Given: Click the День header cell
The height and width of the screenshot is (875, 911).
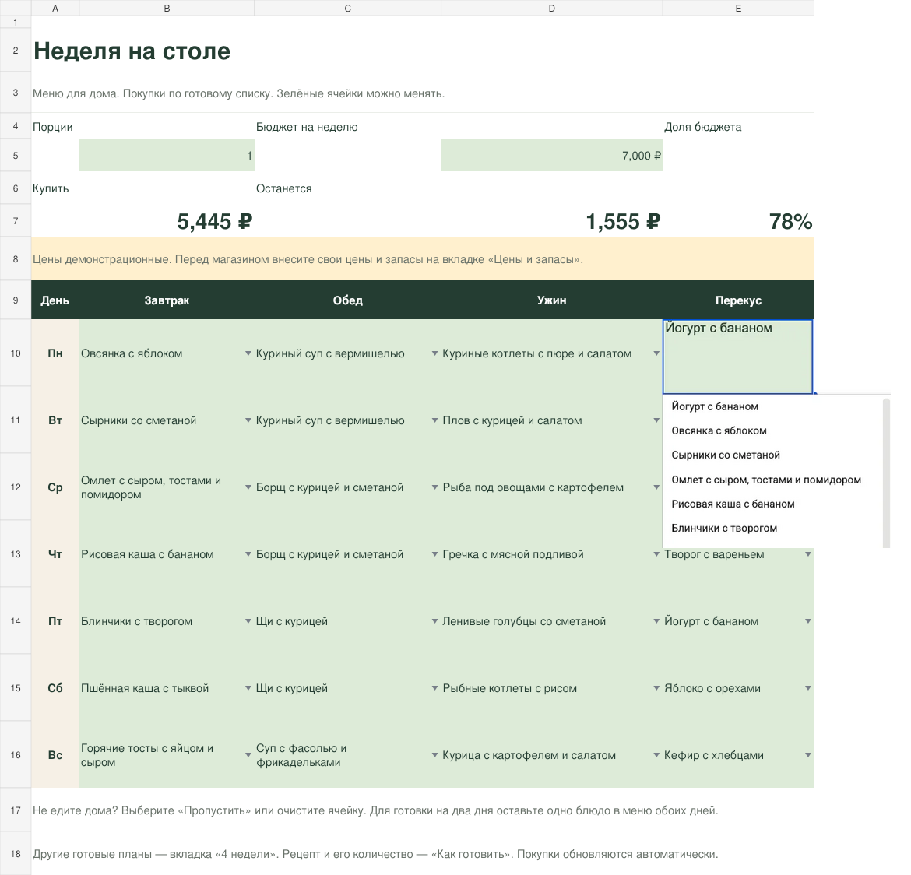Looking at the screenshot, I should point(55,300).
